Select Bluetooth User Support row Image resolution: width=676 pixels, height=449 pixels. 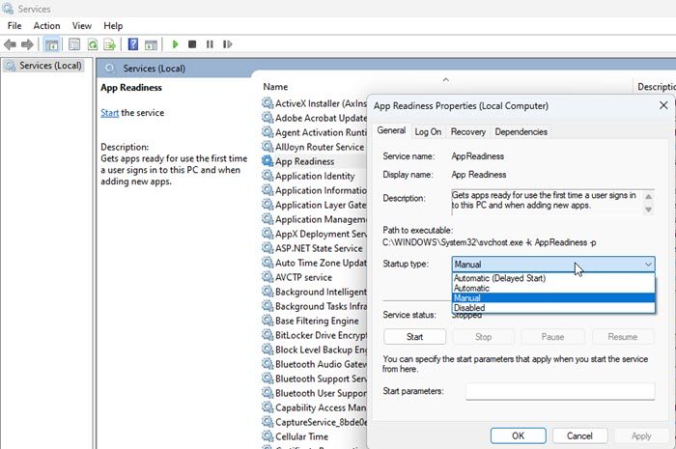pyautogui.click(x=314, y=393)
